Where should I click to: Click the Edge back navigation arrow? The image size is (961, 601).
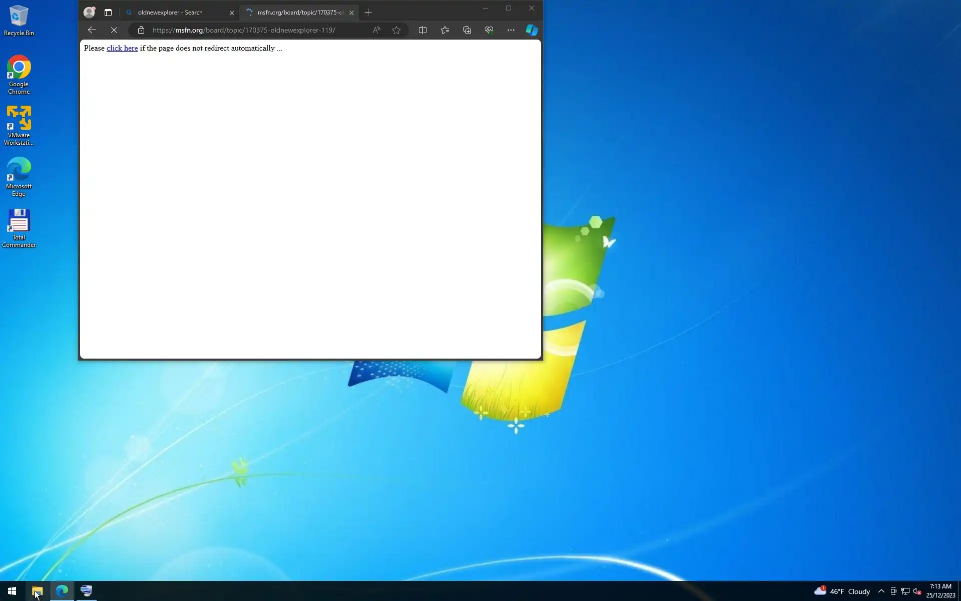(92, 30)
